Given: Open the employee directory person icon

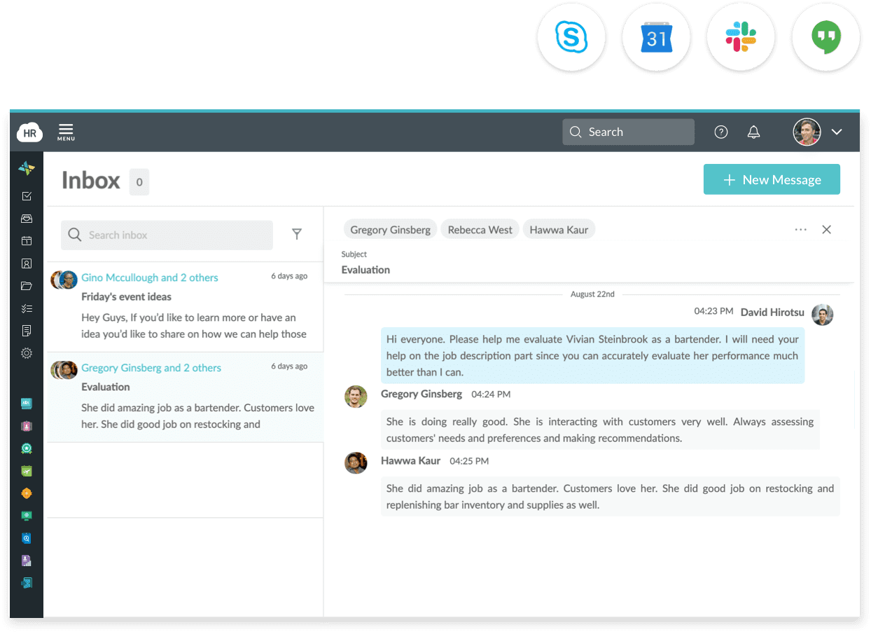Looking at the screenshot, I should click(26, 263).
